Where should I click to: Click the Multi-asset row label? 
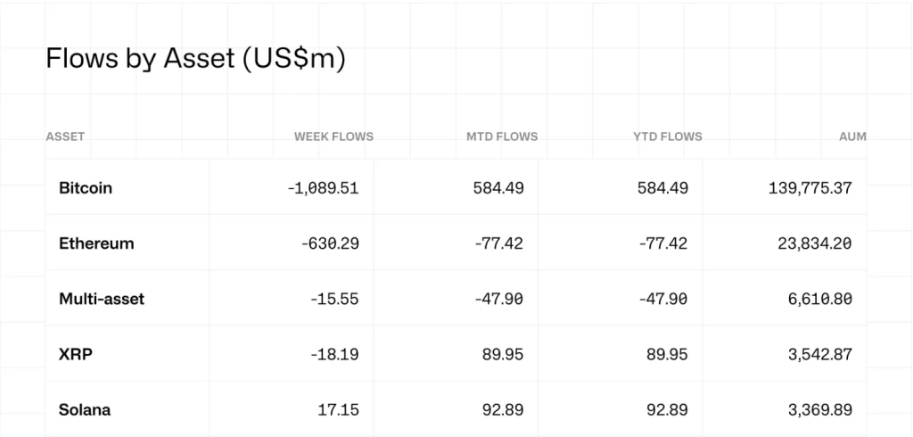[102, 299]
